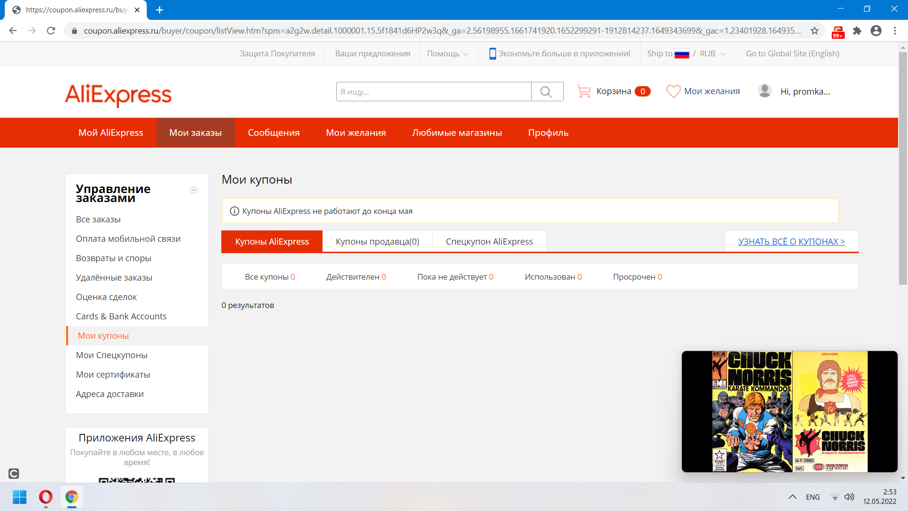View site information lock icon
908x511 pixels.
(74, 31)
